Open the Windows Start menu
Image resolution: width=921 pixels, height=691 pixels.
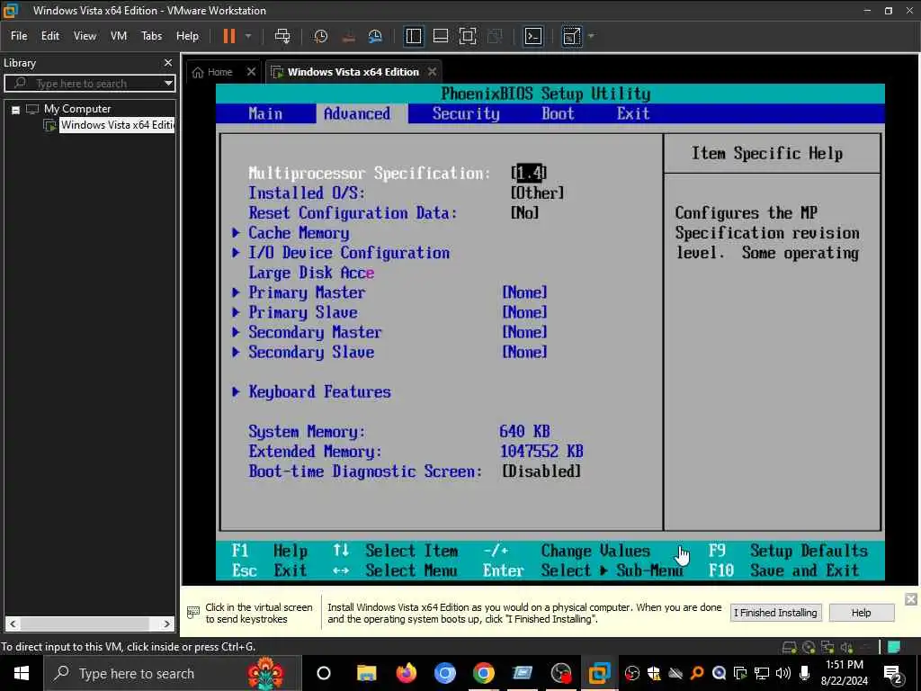[22, 673]
